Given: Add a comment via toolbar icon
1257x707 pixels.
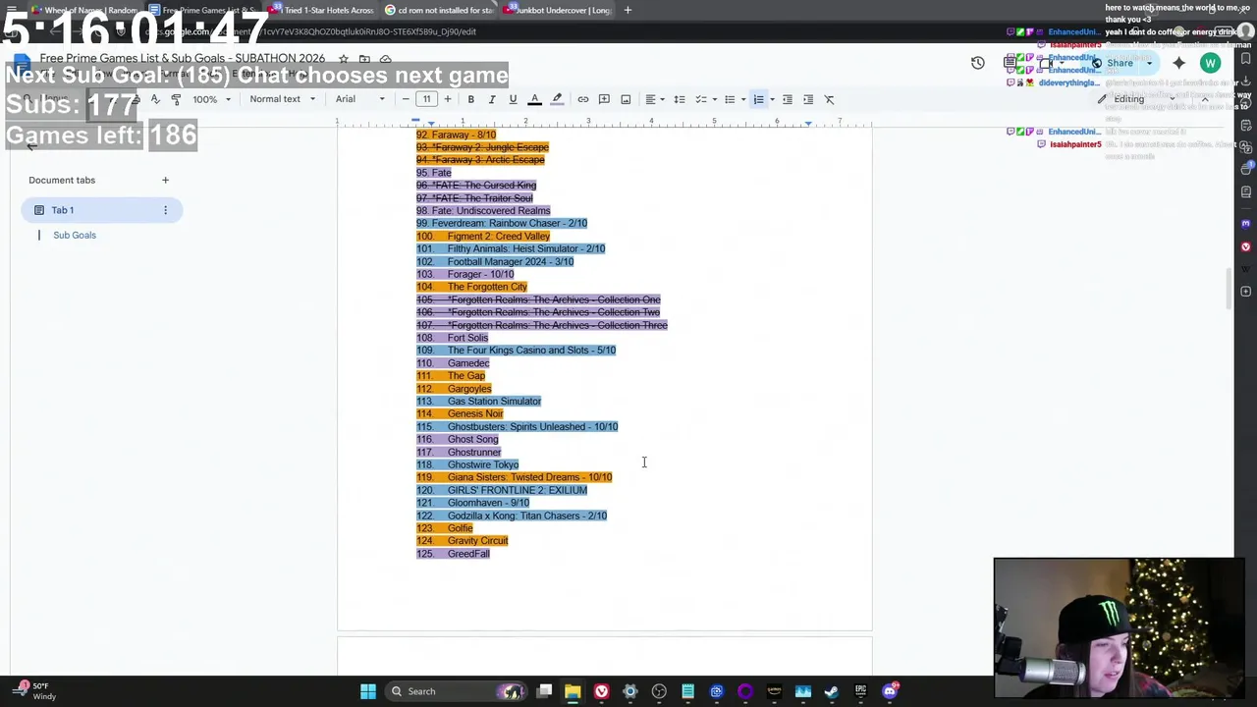Looking at the screenshot, I should tap(604, 99).
